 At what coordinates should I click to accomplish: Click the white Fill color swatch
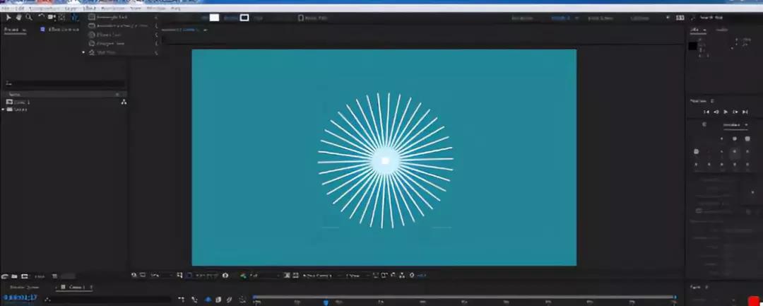click(x=214, y=18)
